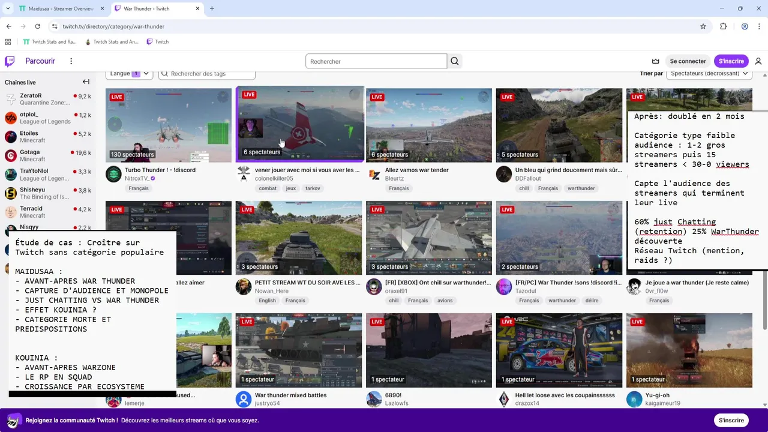The image size is (768, 432).
Task: Open the Nowan_Here tank stream thumbnail
Action: click(x=299, y=238)
